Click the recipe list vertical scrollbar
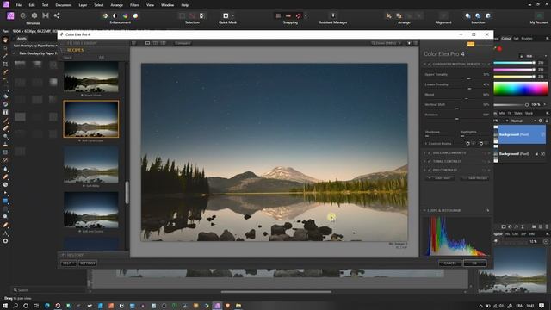Screen dimensions: 551x310 127,192
